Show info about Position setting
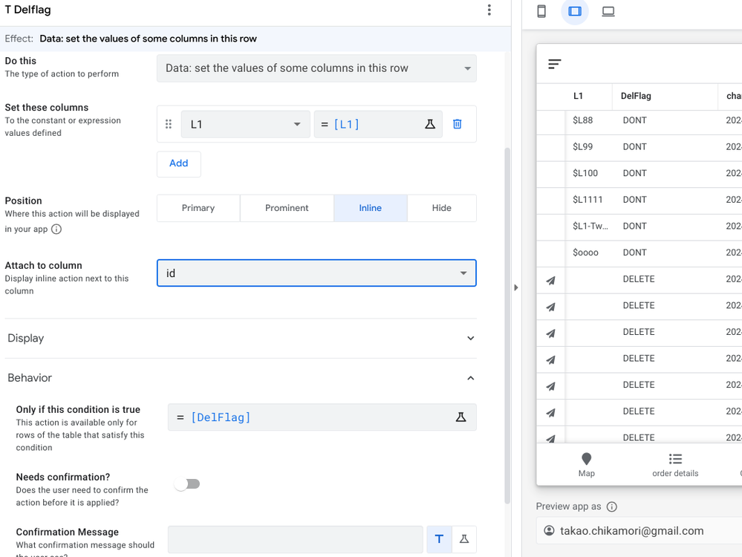This screenshot has width=742, height=557. coord(56,229)
